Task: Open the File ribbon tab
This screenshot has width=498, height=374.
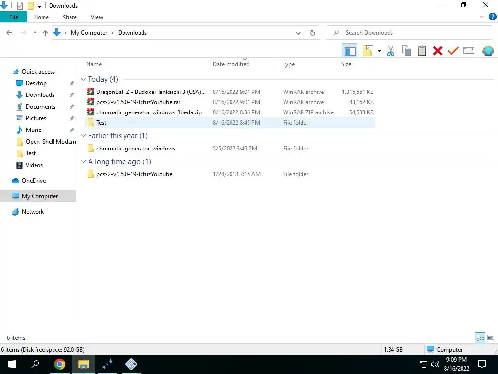Action: [x=14, y=17]
